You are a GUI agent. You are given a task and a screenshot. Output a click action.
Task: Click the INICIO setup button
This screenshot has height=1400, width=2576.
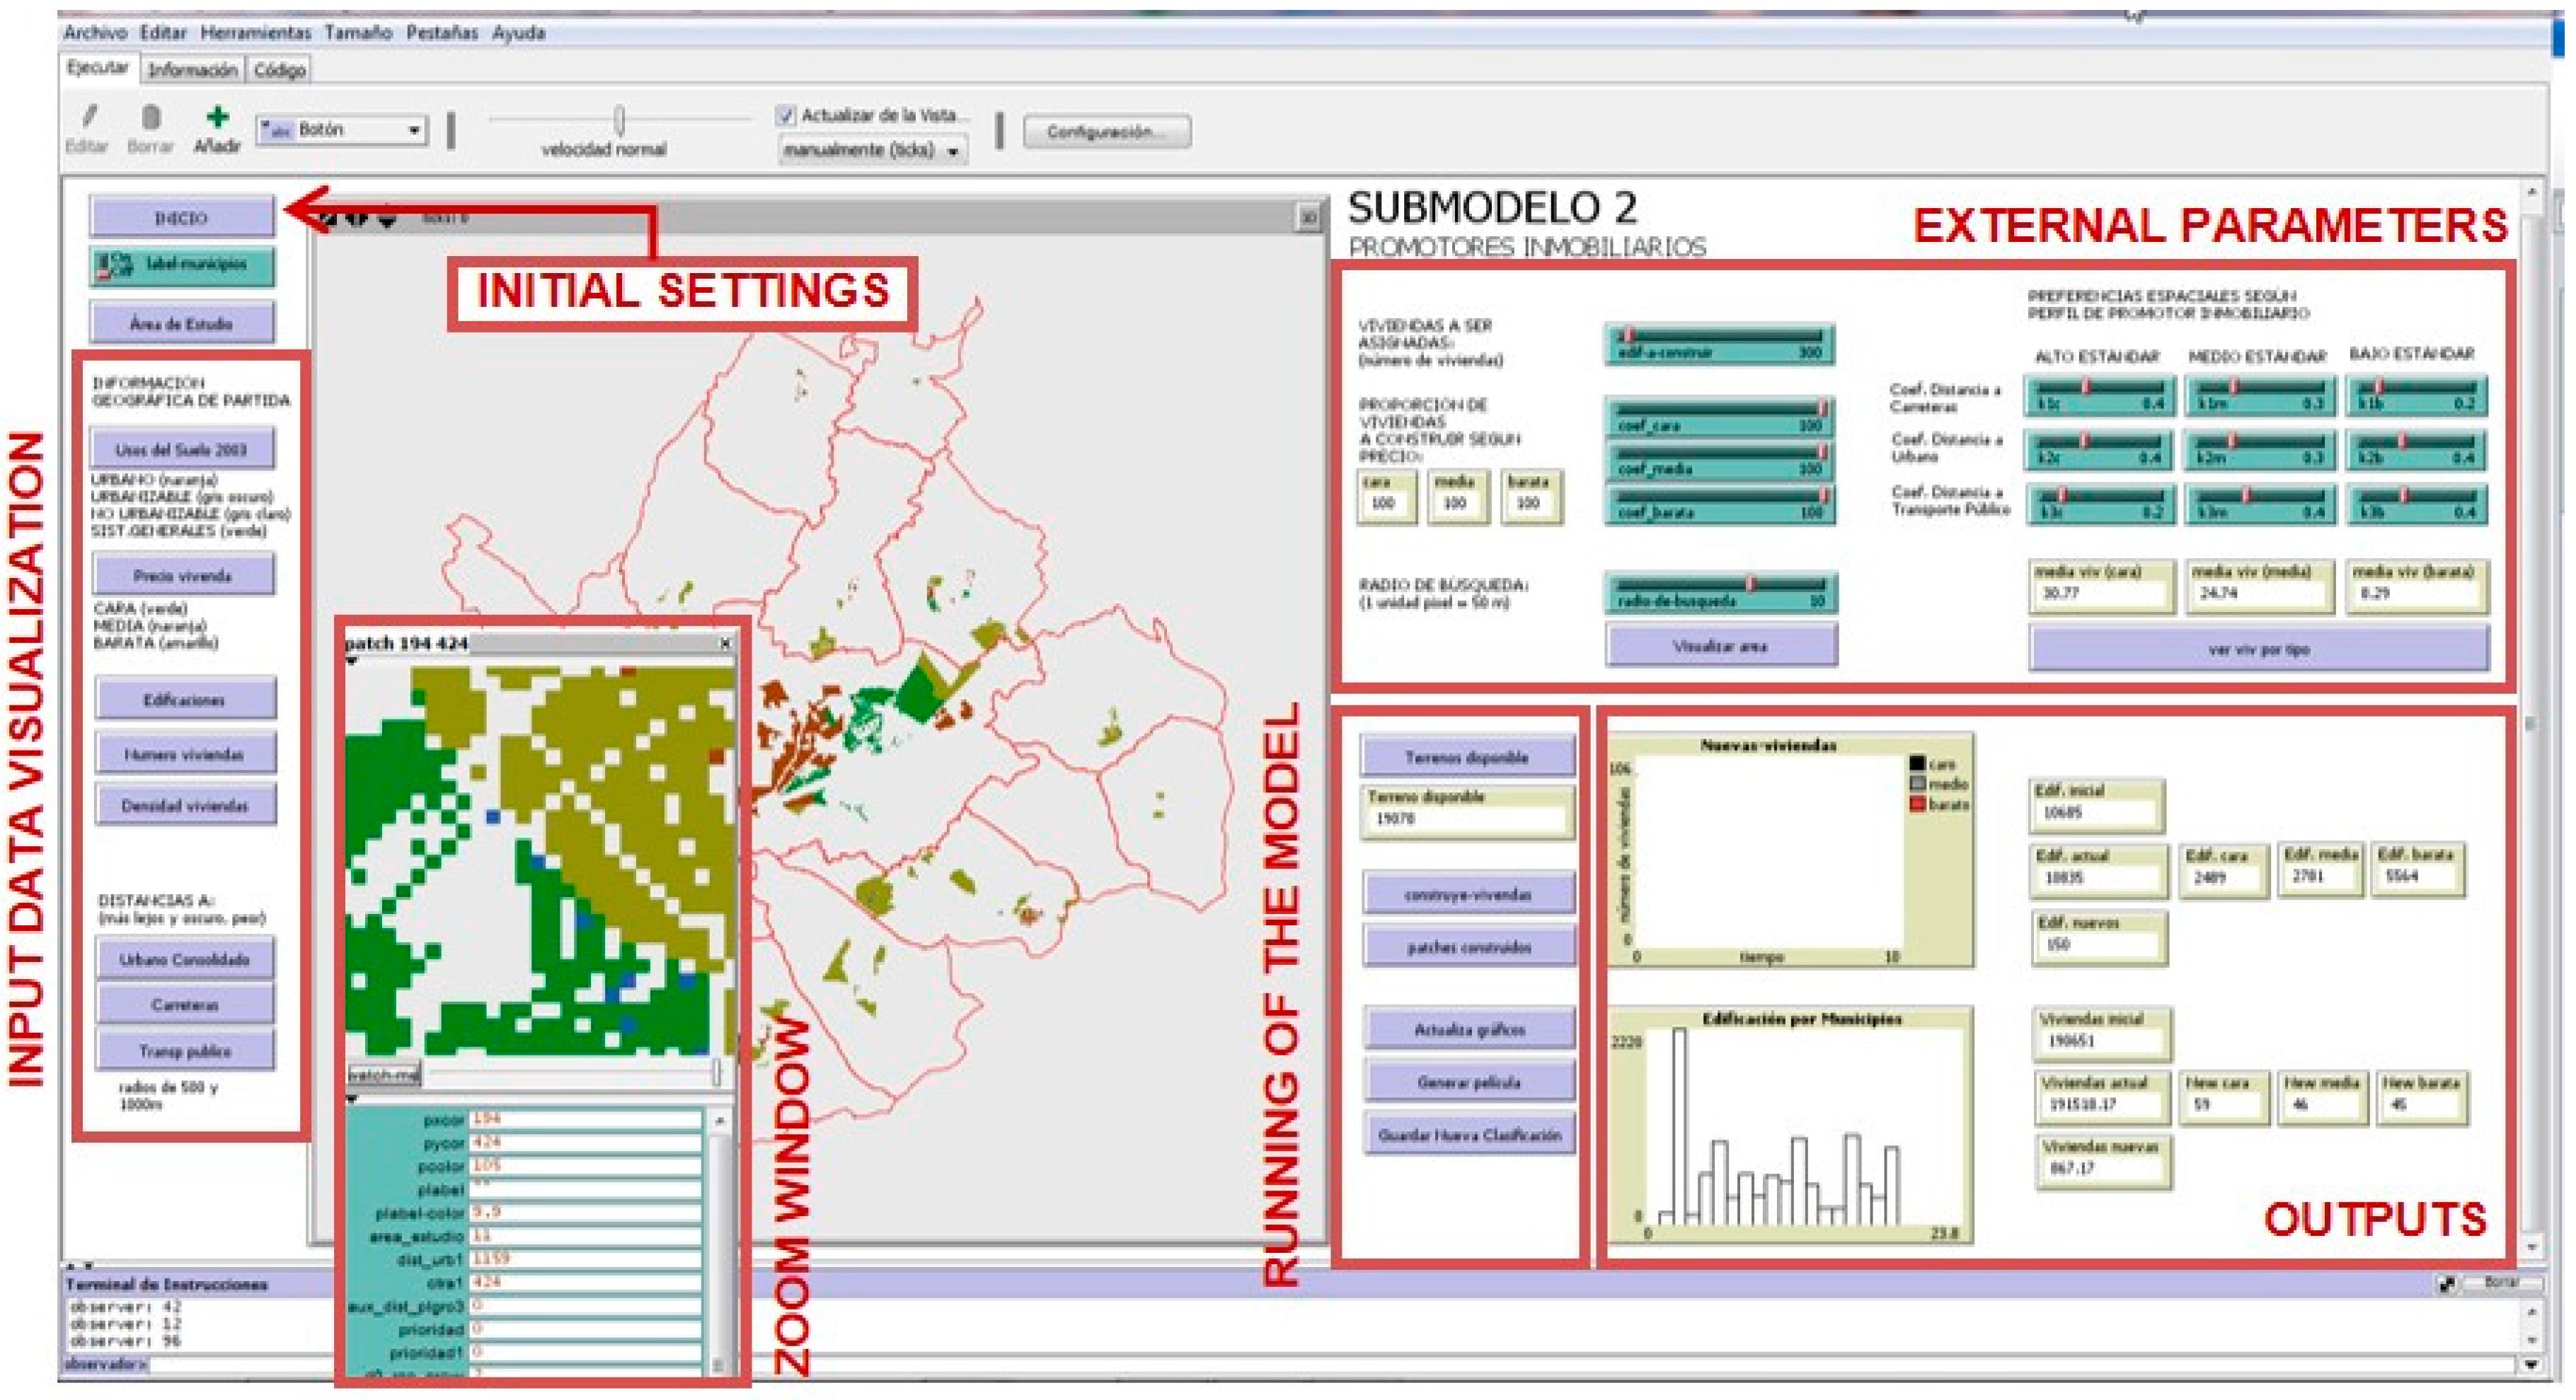[181, 217]
